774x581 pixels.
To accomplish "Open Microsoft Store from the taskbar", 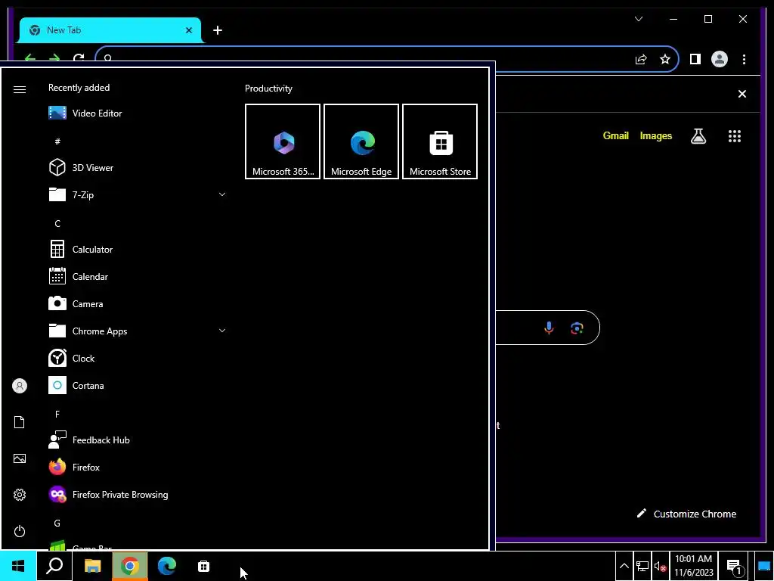I will click(203, 566).
